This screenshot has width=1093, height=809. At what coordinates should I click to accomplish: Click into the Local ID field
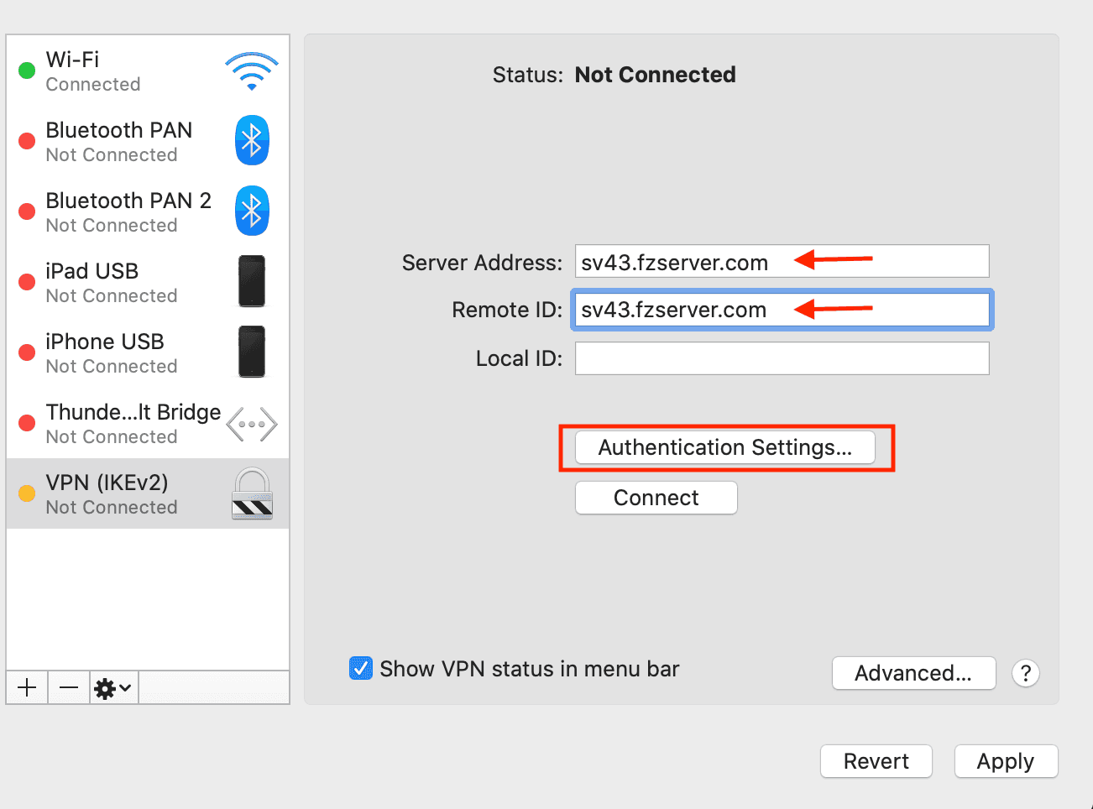point(782,358)
